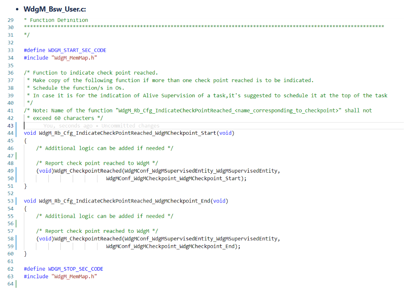Click 'Report check point reached to WdgM' comment on line 57
The image size is (405, 291).
97,231
